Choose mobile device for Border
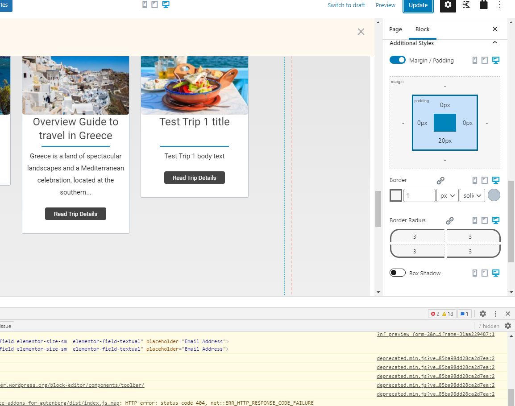515x406 pixels. pyautogui.click(x=474, y=180)
